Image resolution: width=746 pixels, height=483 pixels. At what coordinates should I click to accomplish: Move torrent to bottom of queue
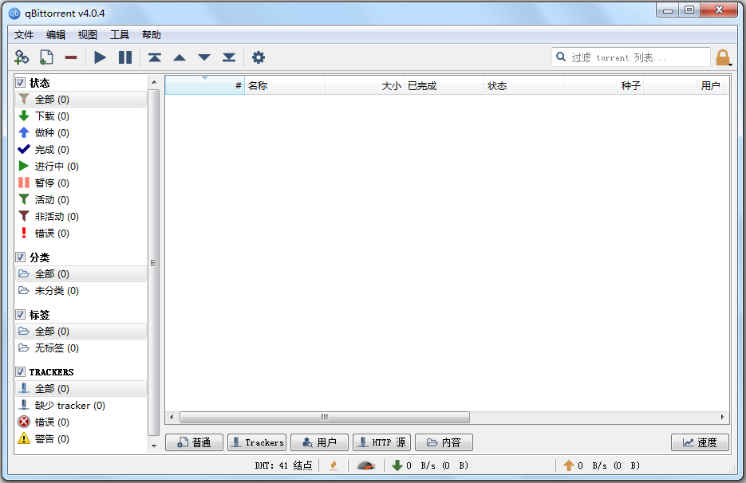229,57
